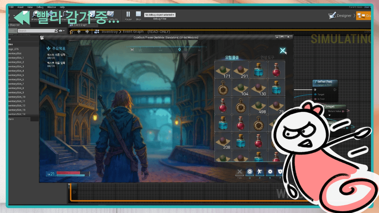Select the InventorySlot_4 variable
Viewport: 379px width, 213px height.
16,71
